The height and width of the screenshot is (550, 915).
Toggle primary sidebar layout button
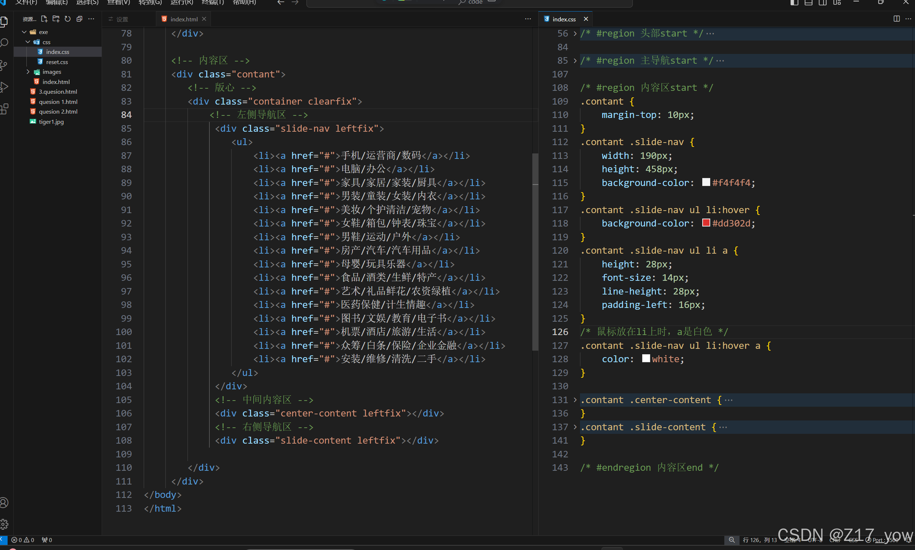click(x=794, y=3)
